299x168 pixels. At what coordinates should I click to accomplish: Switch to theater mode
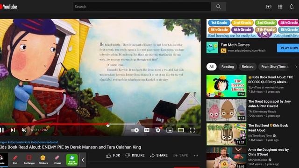181,130
